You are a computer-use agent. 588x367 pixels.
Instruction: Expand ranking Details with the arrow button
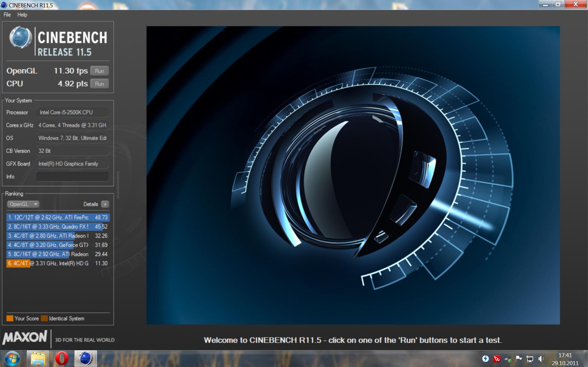click(x=105, y=204)
